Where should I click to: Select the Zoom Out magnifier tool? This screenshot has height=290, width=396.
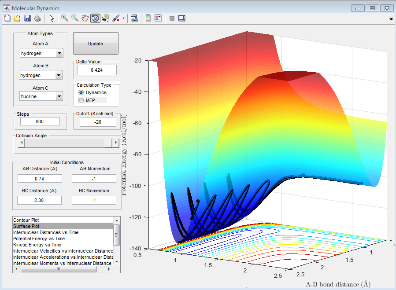(75, 18)
